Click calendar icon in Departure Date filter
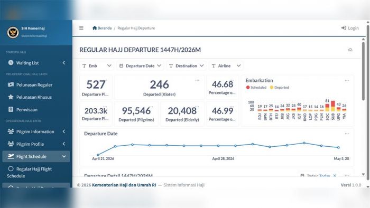Image resolution: width=370 pixels, height=208 pixels. (121, 65)
